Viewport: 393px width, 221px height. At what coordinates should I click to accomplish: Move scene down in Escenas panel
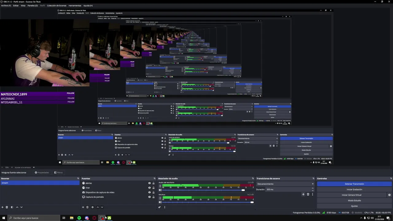pyautogui.click(x=21, y=207)
